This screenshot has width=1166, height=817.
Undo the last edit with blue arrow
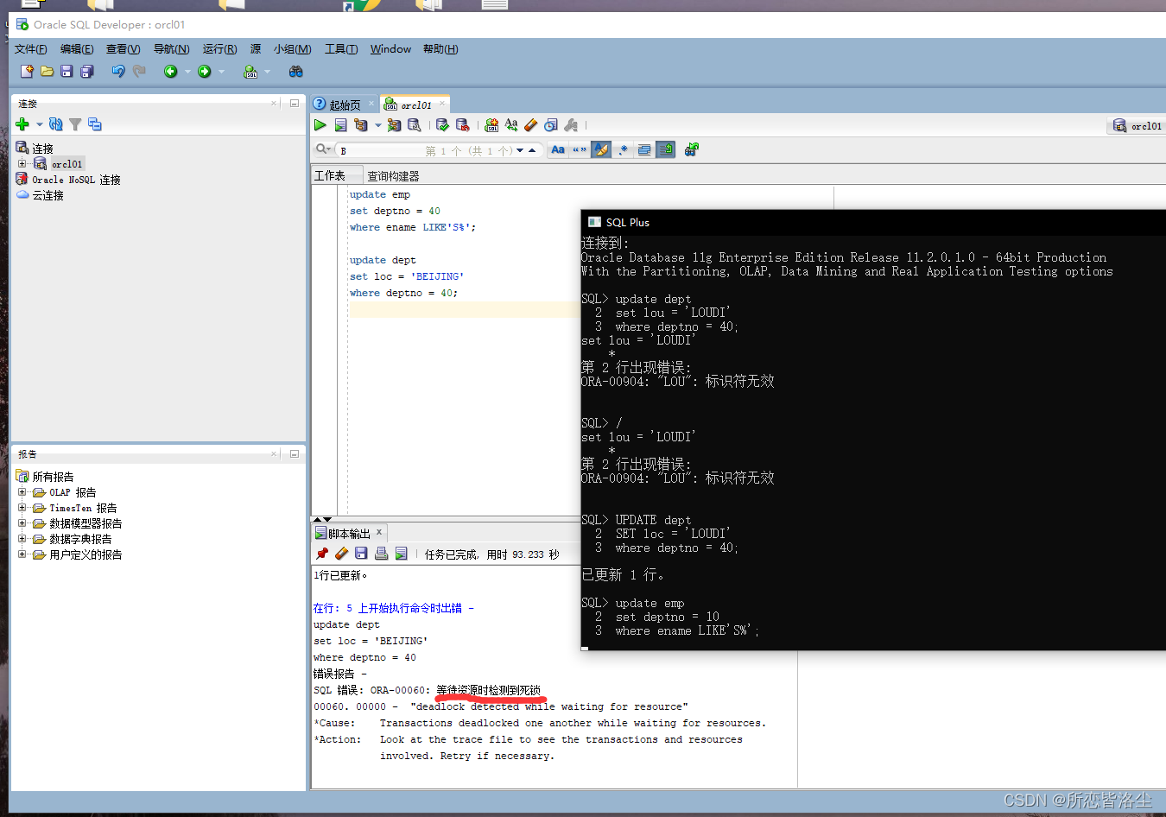[117, 71]
